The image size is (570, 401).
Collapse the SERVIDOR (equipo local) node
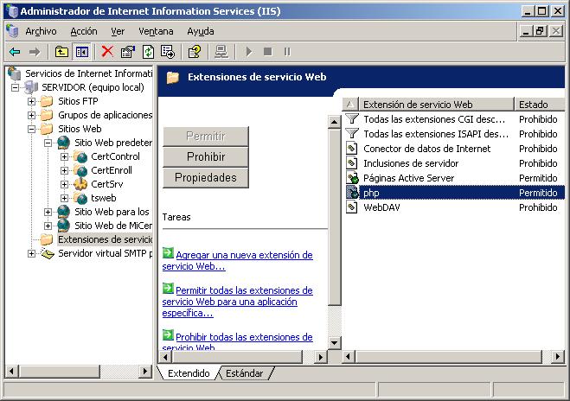(15, 87)
